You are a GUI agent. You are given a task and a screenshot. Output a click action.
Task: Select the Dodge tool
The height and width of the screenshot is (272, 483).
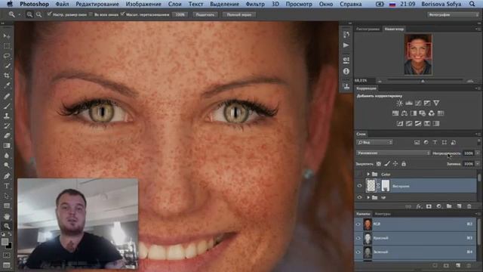[7, 165]
